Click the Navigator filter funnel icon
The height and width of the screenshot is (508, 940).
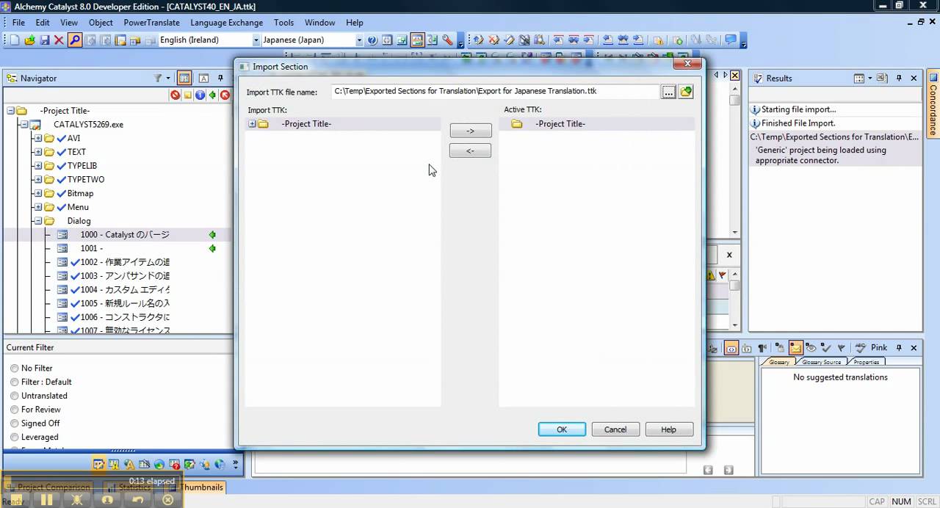tap(158, 79)
